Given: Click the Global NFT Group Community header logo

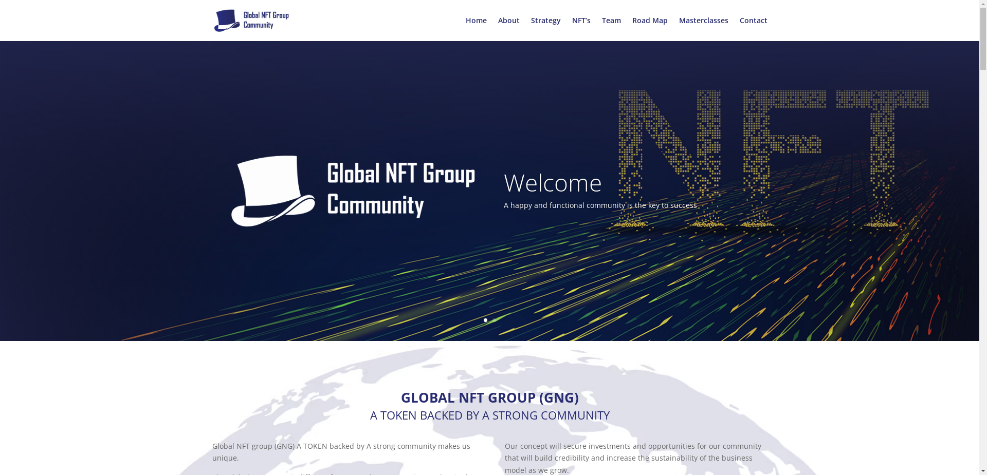Looking at the screenshot, I should [251, 21].
